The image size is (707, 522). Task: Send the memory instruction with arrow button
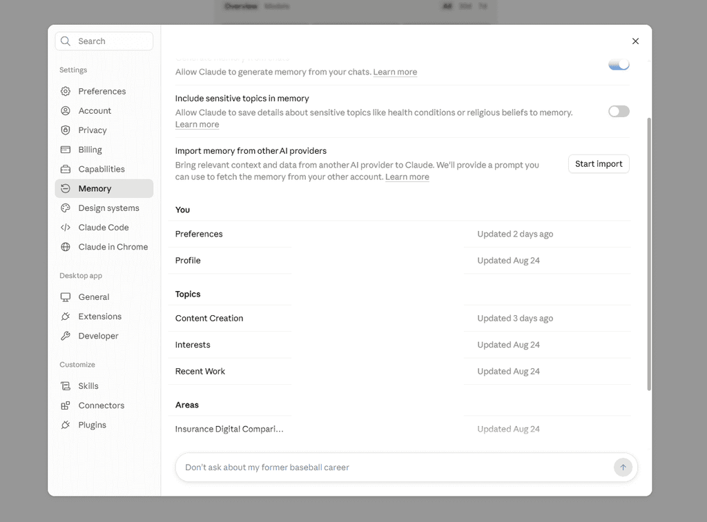(623, 468)
